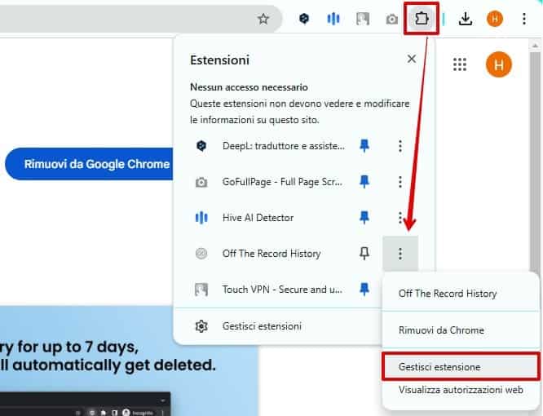Bookmark this page with the star icon
This screenshot has width=543, height=416.
point(263,19)
